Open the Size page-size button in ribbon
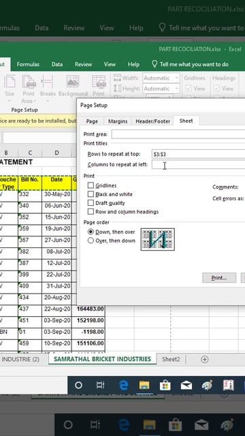245x436 pixels. tap(10, 89)
